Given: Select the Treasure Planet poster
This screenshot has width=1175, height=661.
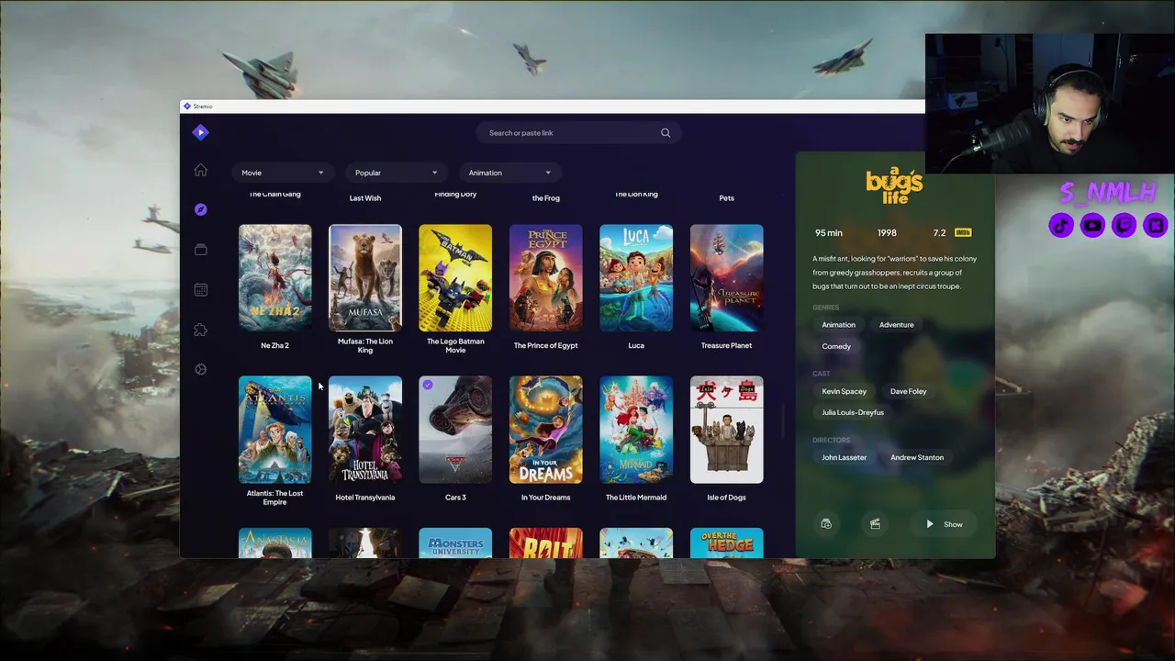Looking at the screenshot, I should coord(726,277).
